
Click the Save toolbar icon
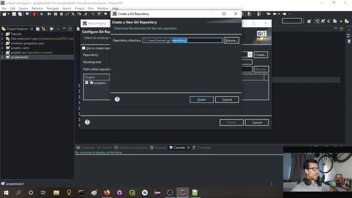coord(14,14)
